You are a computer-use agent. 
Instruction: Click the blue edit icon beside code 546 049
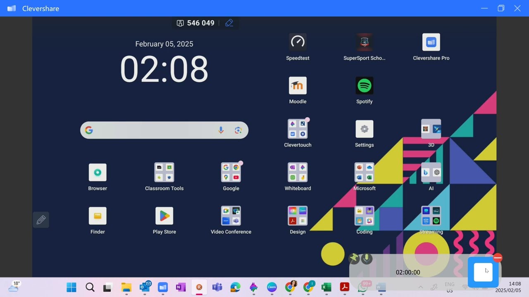coord(229,23)
